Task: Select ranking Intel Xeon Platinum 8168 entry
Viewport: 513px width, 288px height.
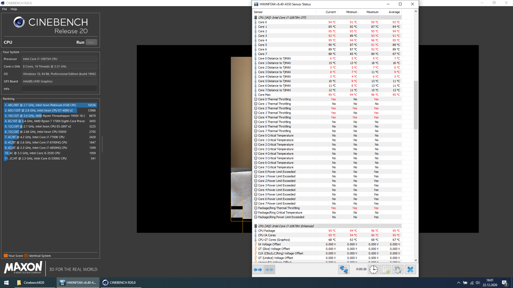Action: click(50, 105)
